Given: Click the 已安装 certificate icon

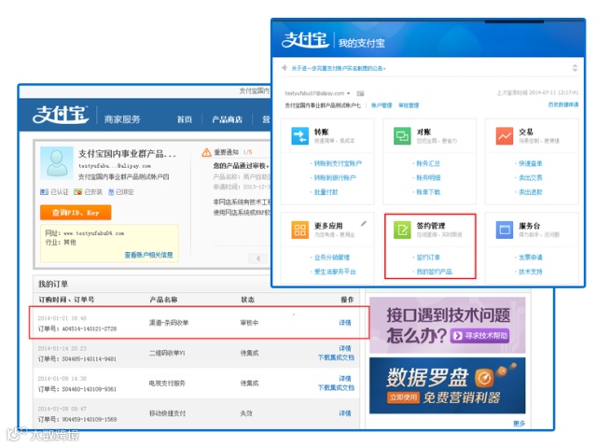Looking at the screenshot, I should point(78,192).
